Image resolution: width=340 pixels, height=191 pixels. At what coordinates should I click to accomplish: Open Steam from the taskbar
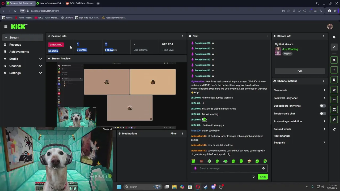click(x=205, y=187)
